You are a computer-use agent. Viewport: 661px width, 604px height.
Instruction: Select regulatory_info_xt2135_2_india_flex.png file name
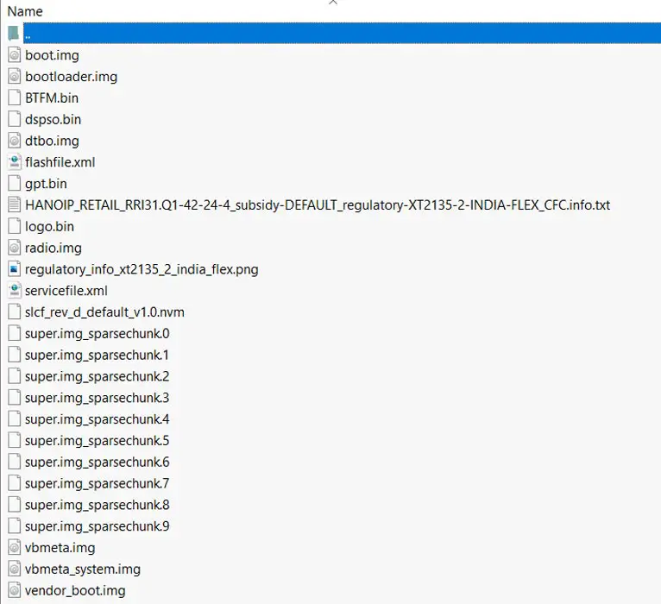point(142,269)
